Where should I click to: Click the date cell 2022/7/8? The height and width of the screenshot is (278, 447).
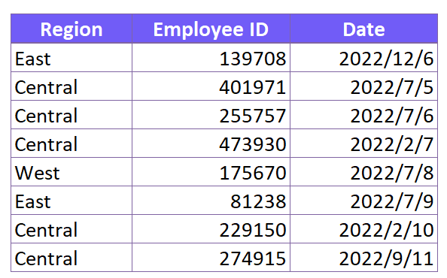[x=363, y=172]
